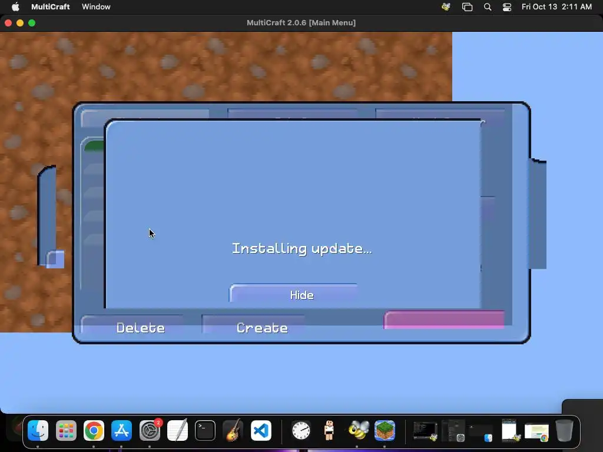Open Terminal from the dock
Viewport: 603px width, 452px height.
point(205,430)
